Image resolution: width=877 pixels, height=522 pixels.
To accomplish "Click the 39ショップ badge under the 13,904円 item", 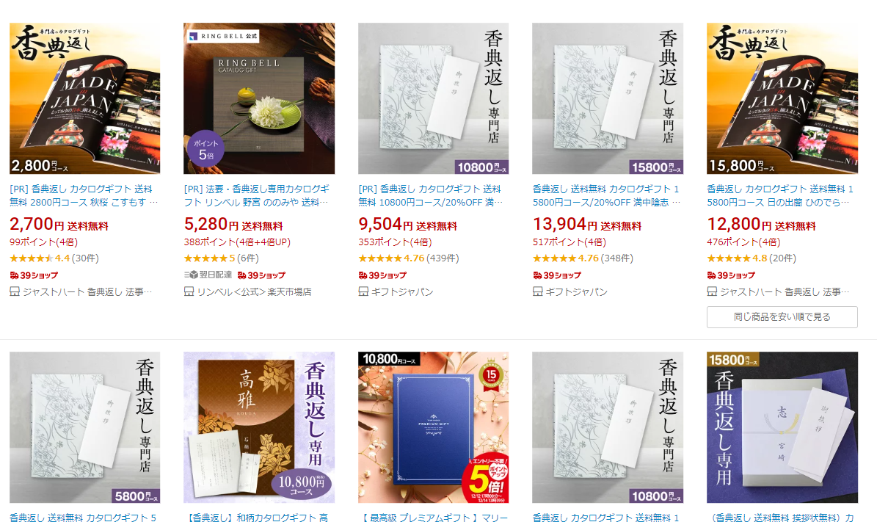I will [x=556, y=275].
